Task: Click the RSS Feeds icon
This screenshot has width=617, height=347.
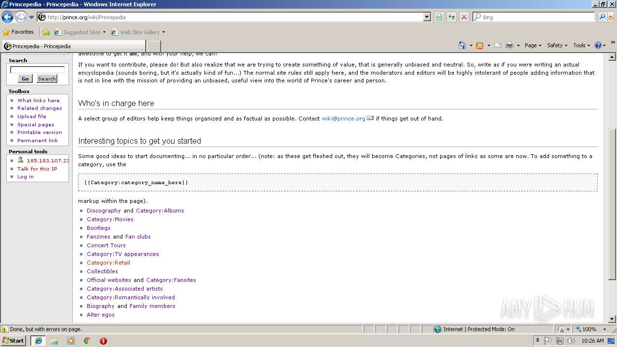Action: [x=480, y=45]
